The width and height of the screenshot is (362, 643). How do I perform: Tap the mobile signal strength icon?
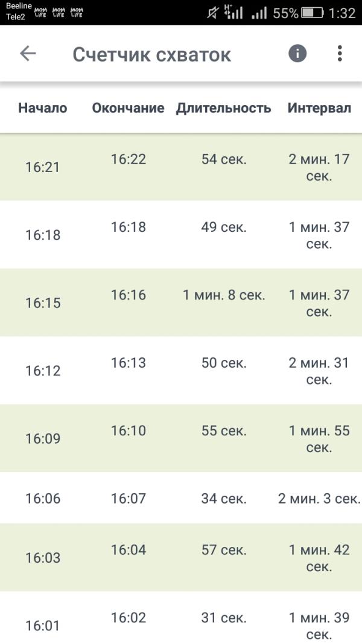pos(259,13)
